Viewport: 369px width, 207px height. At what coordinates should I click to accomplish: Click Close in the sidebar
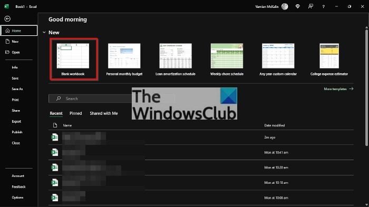pyautogui.click(x=16, y=143)
